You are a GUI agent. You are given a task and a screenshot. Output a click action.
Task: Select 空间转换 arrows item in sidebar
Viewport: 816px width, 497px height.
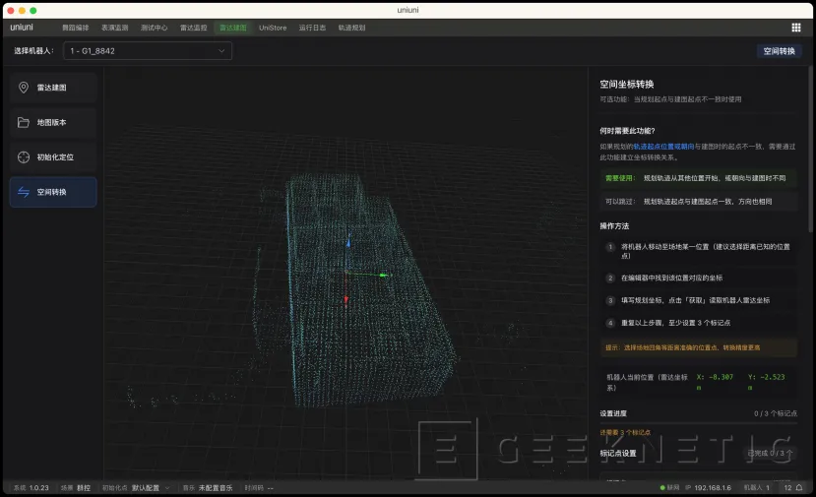(53, 192)
